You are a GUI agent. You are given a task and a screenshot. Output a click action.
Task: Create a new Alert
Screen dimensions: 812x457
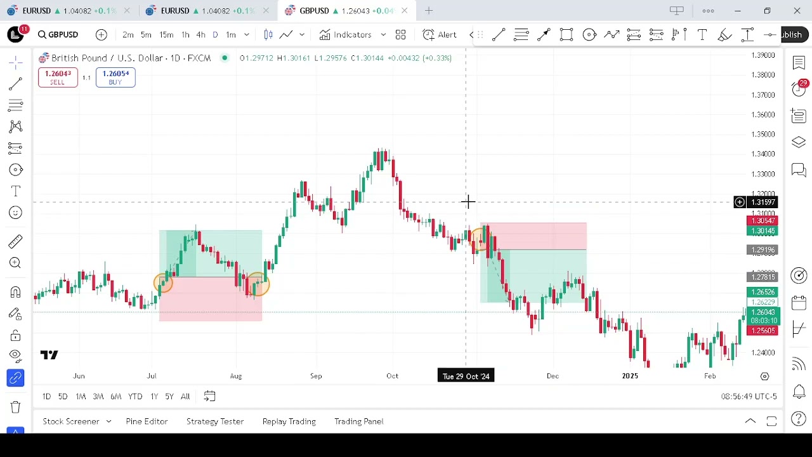(x=440, y=35)
